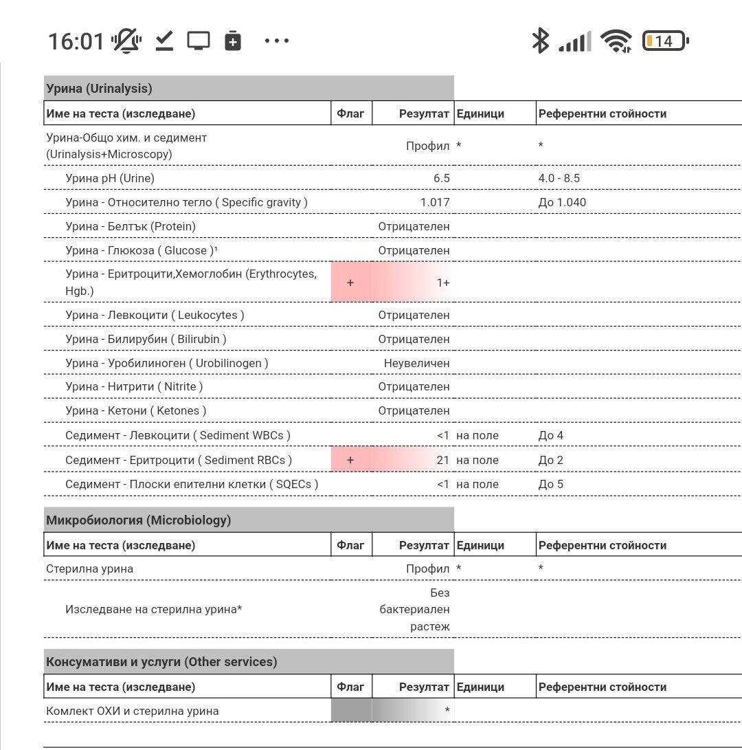
Task: Tap the checkmark download status icon
Action: [164, 41]
